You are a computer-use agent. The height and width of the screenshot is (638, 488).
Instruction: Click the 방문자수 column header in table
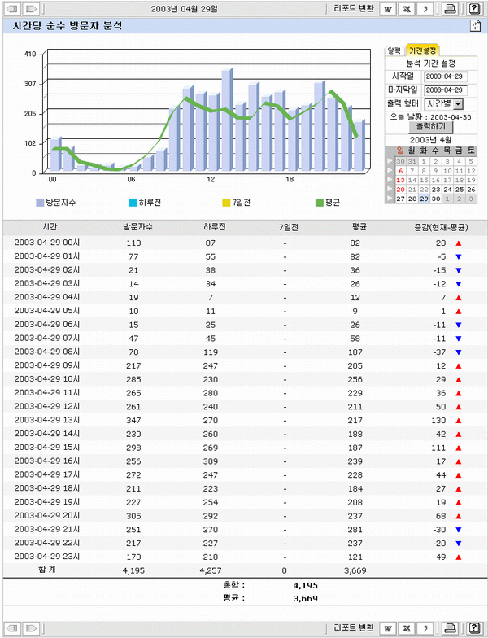(x=138, y=227)
